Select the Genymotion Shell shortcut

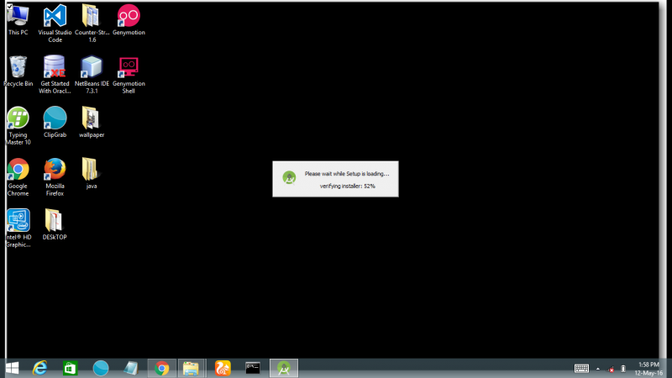(129, 75)
